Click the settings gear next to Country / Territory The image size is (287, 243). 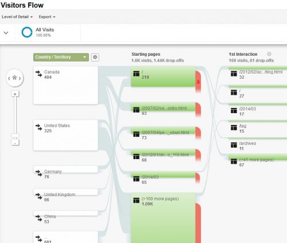point(95,57)
